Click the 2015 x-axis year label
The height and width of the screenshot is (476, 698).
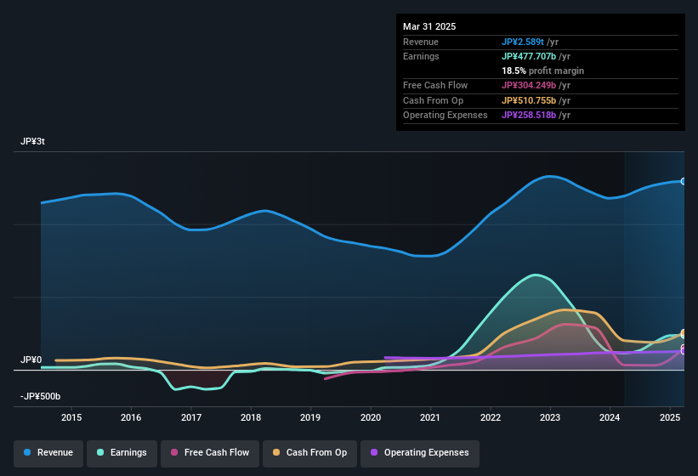coord(71,417)
